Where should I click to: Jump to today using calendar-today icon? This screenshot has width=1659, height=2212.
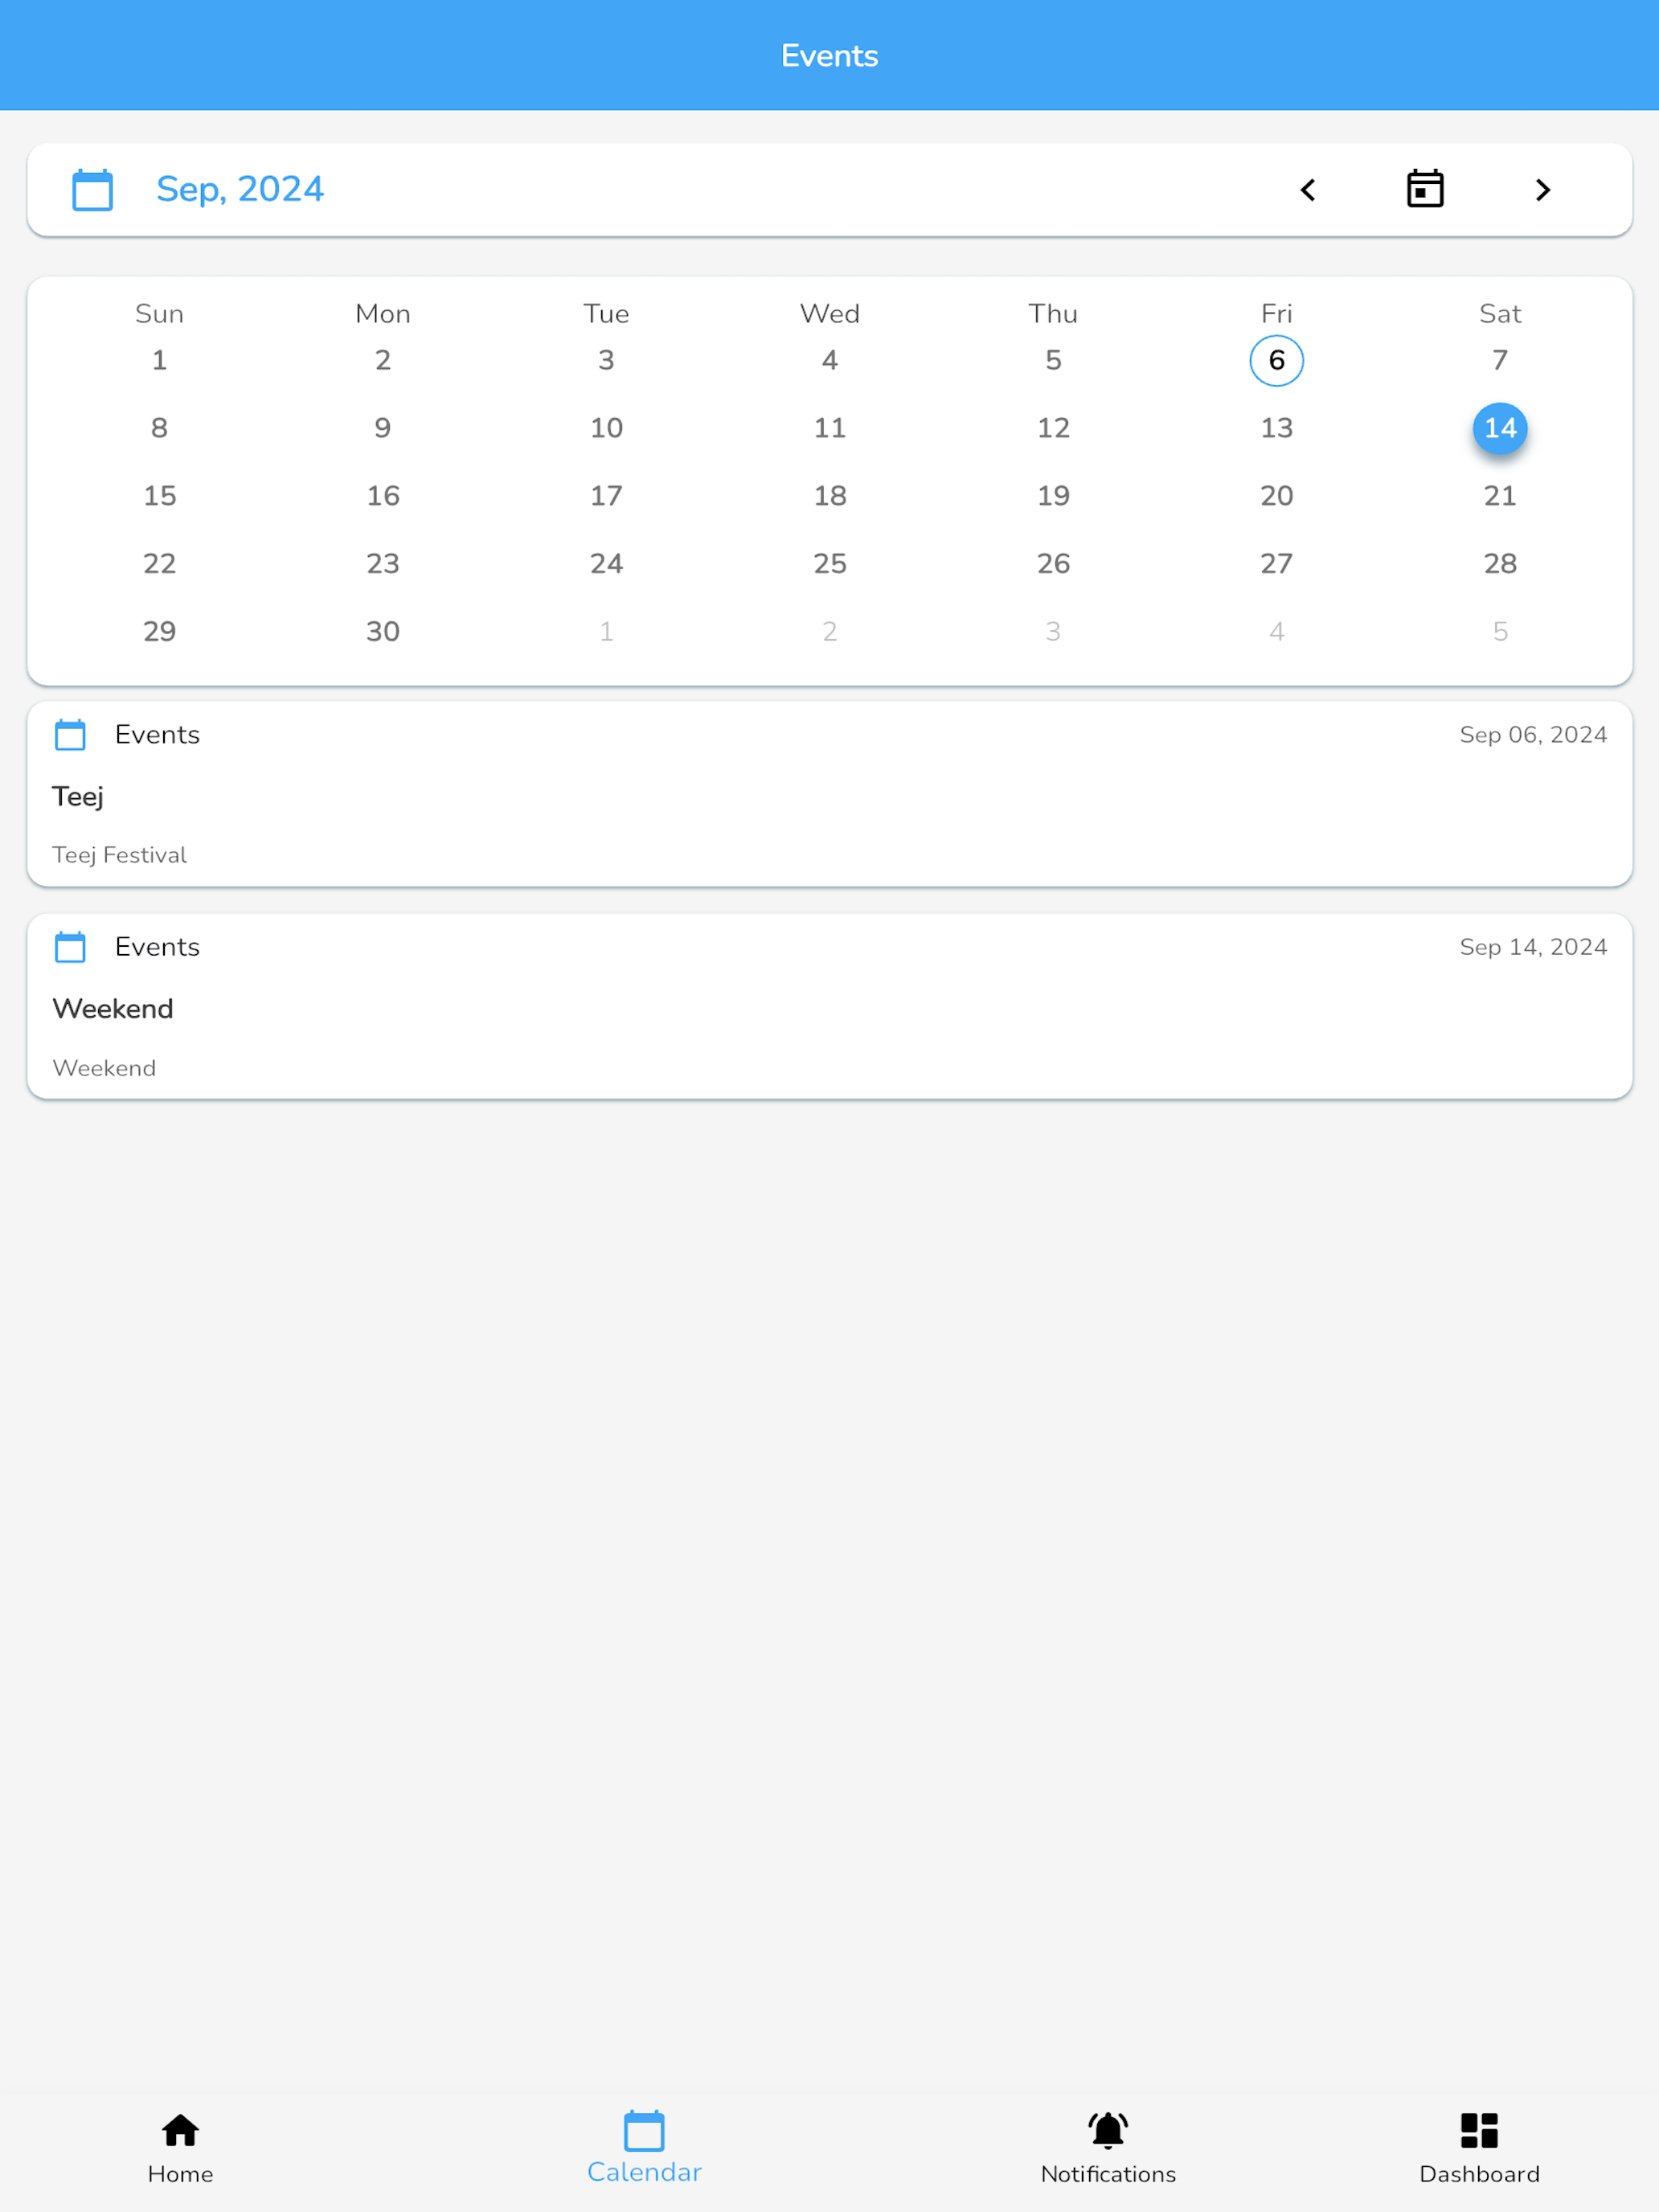point(1425,189)
